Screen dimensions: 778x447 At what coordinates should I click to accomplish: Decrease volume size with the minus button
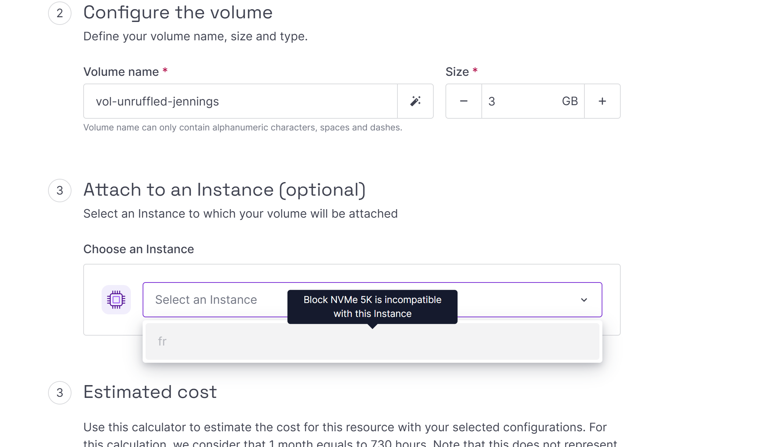click(x=464, y=101)
